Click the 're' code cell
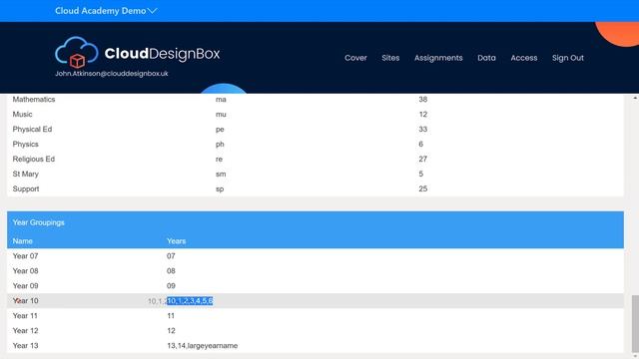 tap(219, 160)
